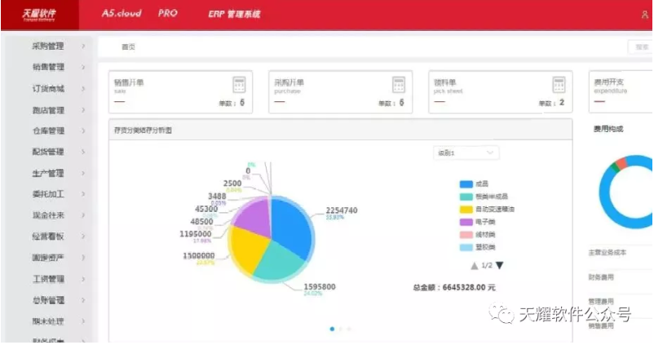Open the 固定资产 sidebar menu
654x345 pixels.
tap(48, 258)
